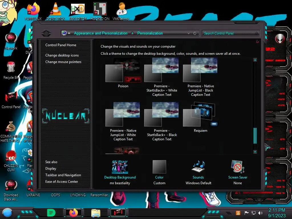Open the green notes app in taskbar
Image resolution: width=292 pixels, height=219 pixels.
point(51,213)
